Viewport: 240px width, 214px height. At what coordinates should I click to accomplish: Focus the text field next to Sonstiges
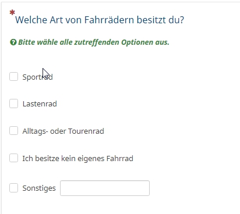coord(105,188)
